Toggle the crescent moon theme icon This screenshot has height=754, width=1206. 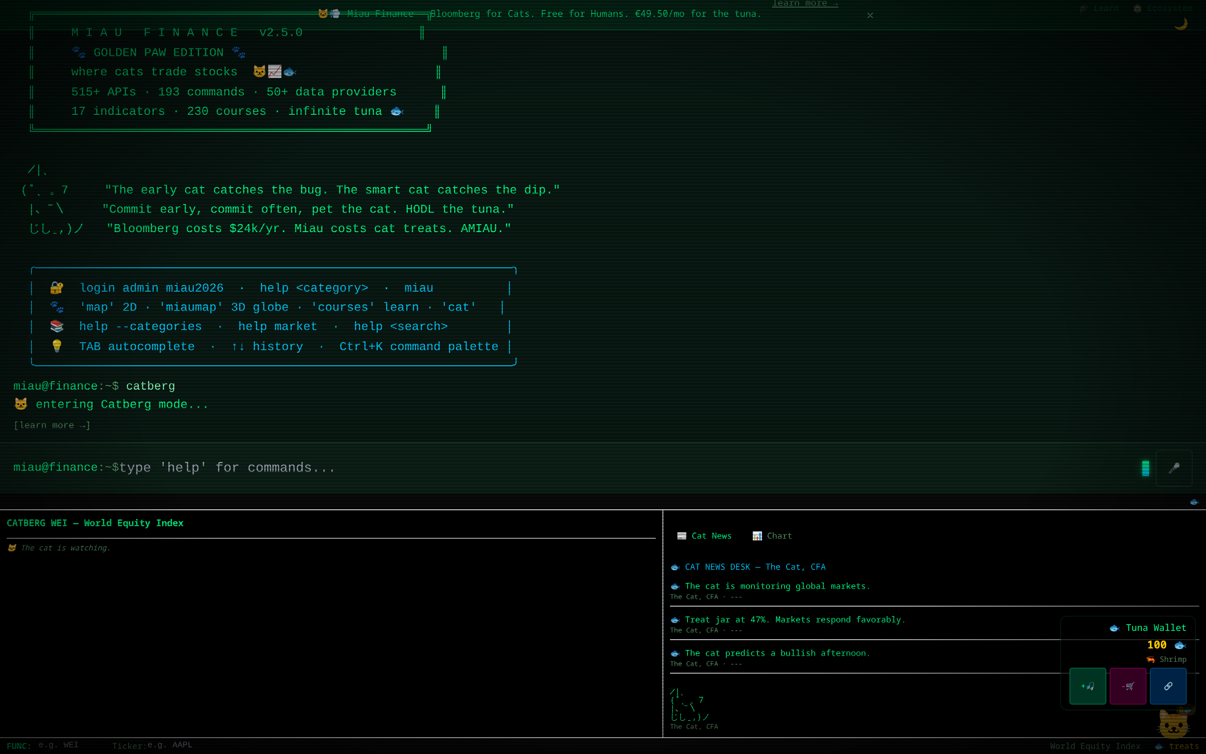coord(1180,23)
